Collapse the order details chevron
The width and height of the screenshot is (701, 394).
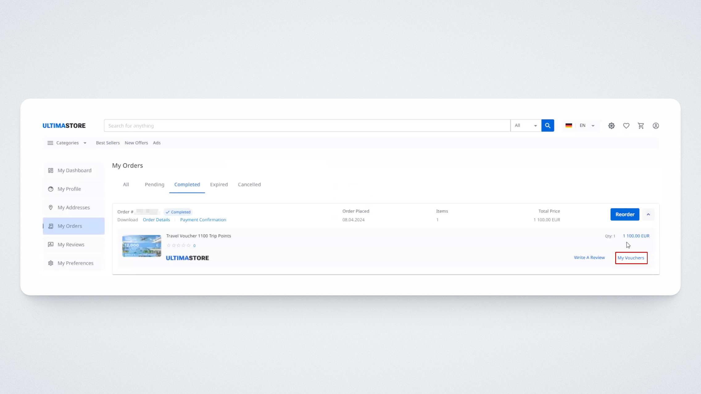pyautogui.click(x=648, y=215)
